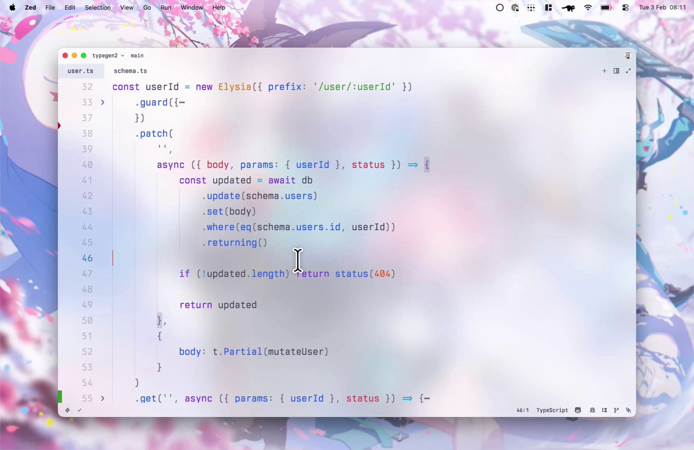Open the battery status menu
The image size is (694, 450).
click(x=606, y=8)
